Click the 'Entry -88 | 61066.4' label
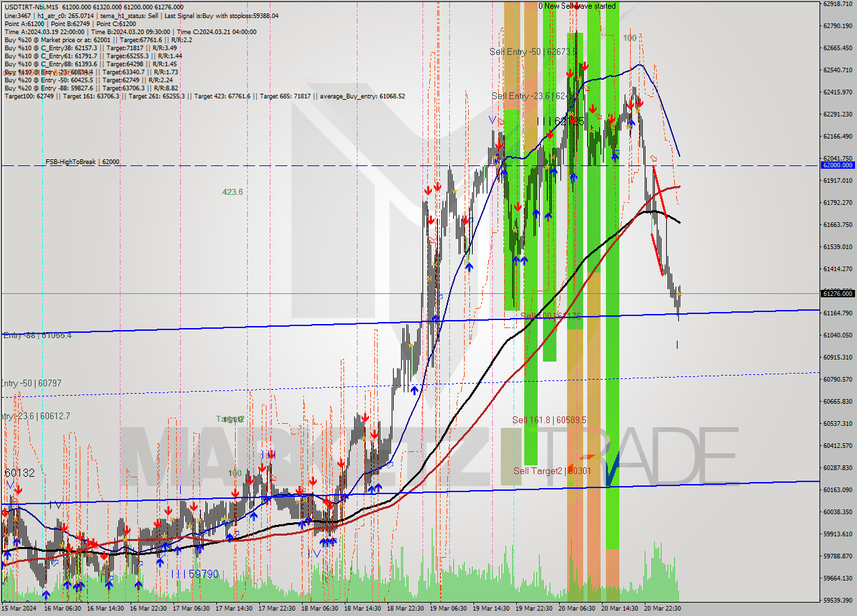 pyautogui.click(x=37, y=335)
